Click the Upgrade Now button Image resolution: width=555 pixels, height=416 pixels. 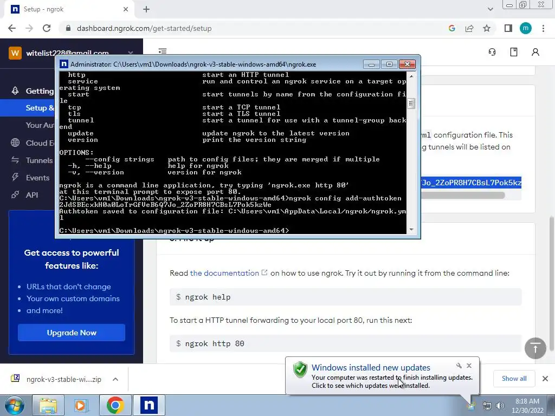[72, 333]
